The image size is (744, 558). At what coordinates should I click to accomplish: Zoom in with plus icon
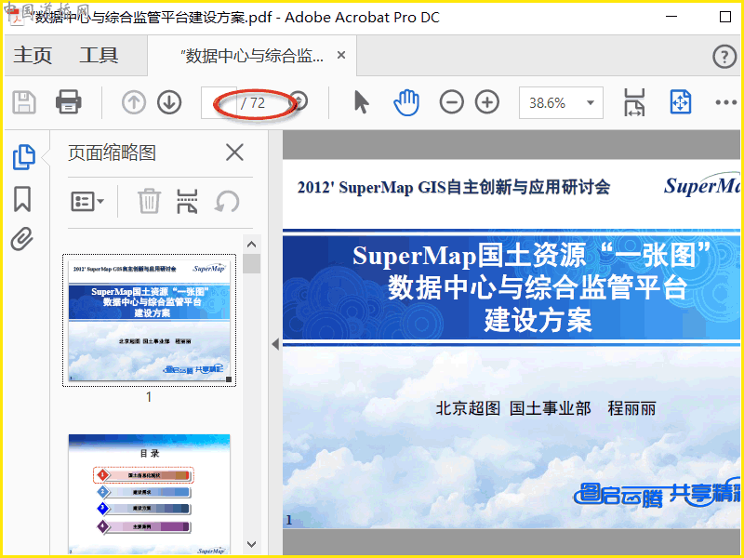coord(487,102)
